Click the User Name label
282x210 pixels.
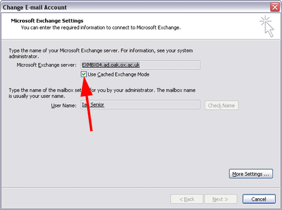(x=64, y=105)
